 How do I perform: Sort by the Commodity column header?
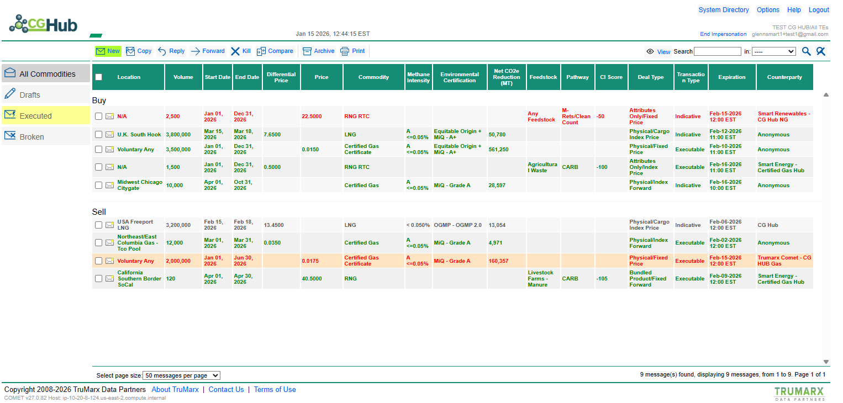(373, 77)
